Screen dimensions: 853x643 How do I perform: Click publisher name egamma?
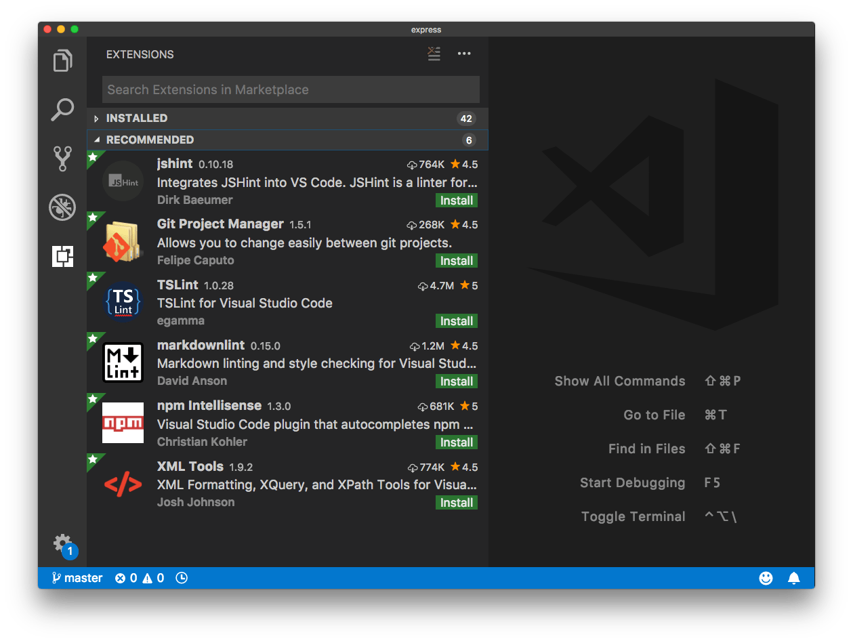coord(180,320)
